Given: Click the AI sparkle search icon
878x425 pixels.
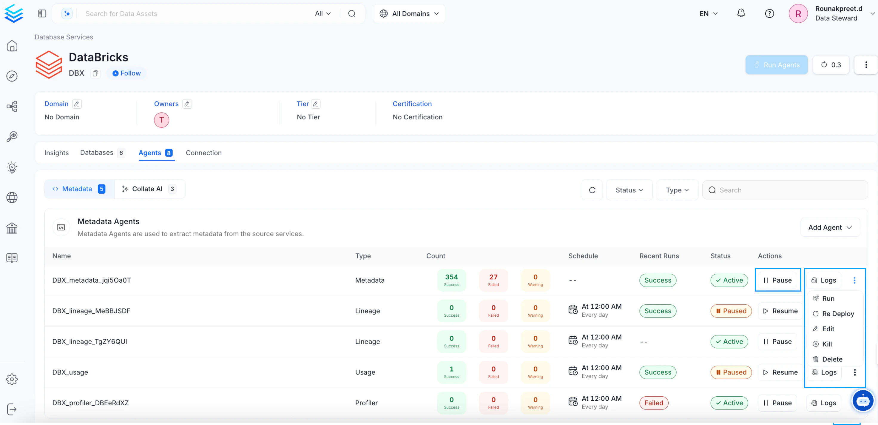Looking at the screenshot, I should (67, 14).
